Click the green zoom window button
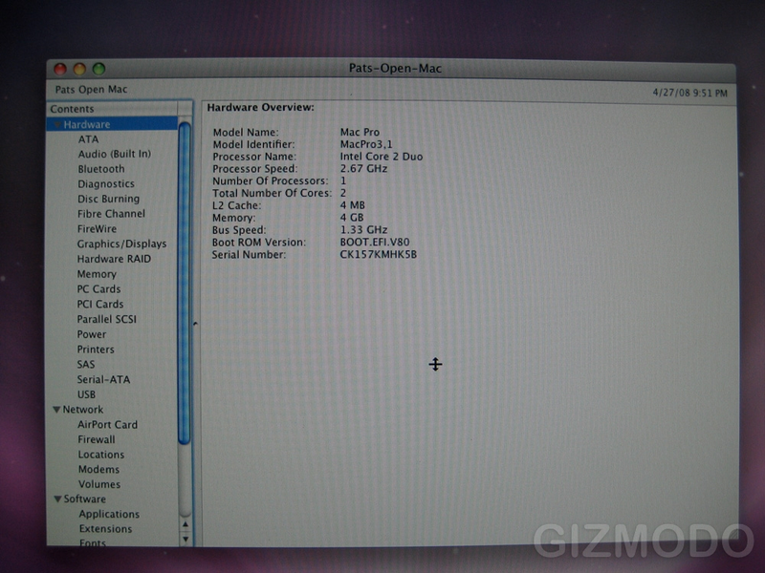The image size is (765, 573). pyautogui.click(x=99, y=69)
